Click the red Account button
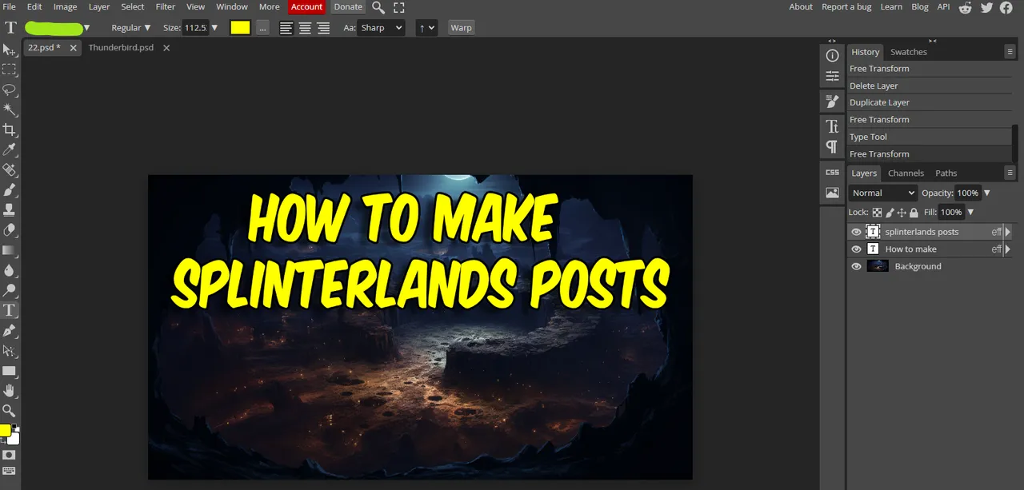1024x490 pixels. 306,7
